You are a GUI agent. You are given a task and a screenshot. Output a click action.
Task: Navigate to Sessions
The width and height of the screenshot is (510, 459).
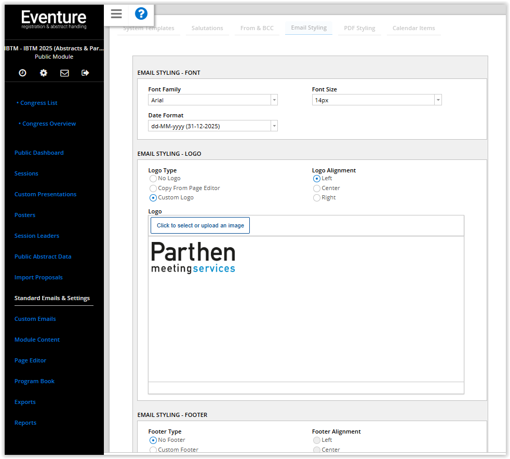tap(26, 173)
